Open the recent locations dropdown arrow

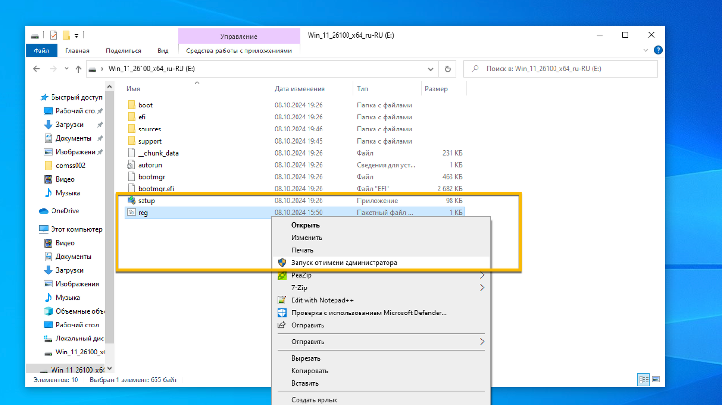coord(66,69)
